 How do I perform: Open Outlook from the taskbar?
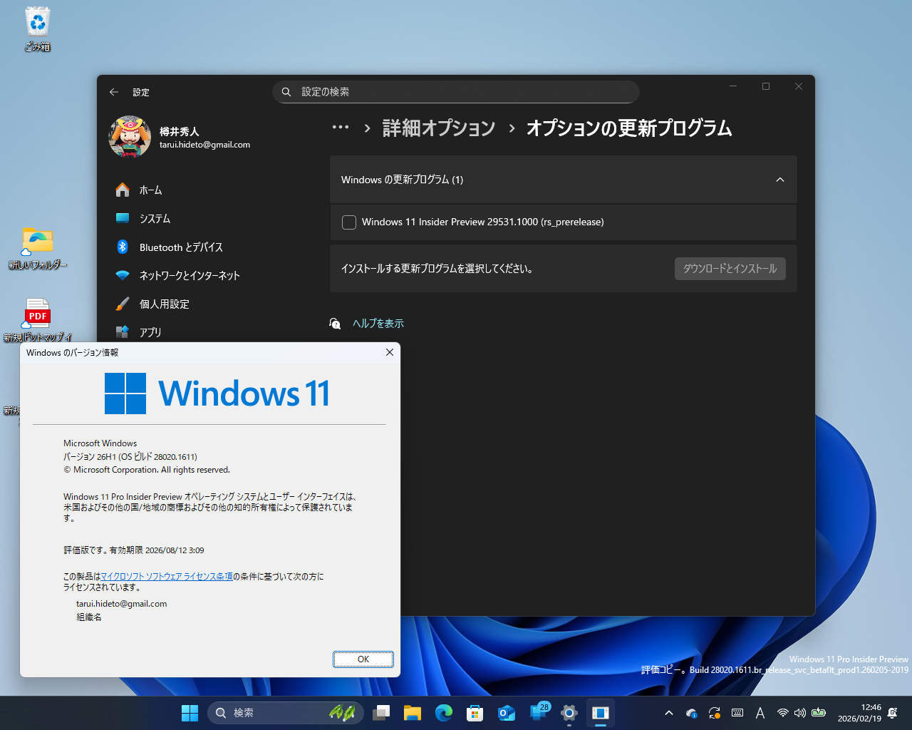tap(506, 712)
